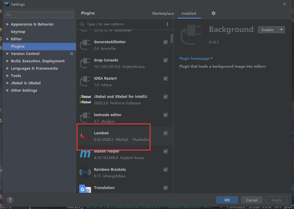Expand the Version Control node arrow
294x209 pixels.
[x=7, y=54]
